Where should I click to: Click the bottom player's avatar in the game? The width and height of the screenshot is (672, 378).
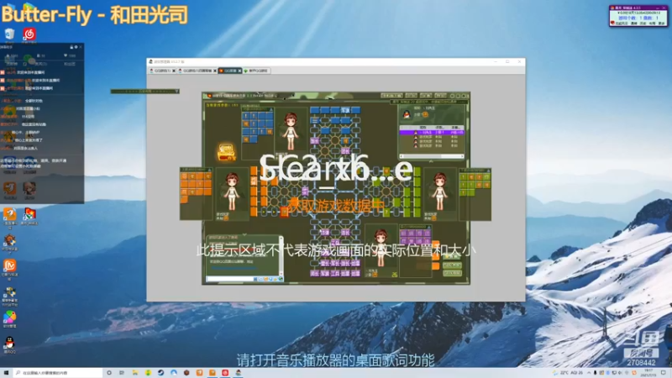381,248
